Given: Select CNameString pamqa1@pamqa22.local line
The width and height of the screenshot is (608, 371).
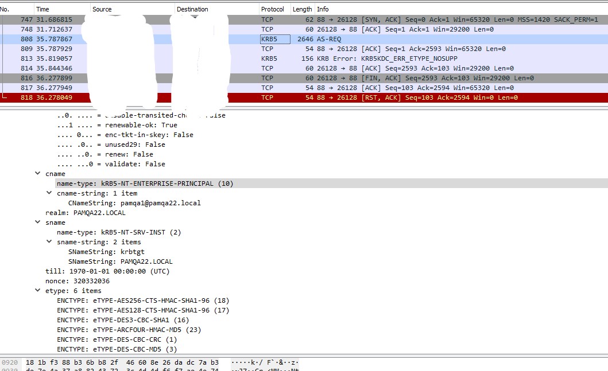Looking at the screenshot, I should (x=134, y=203).
